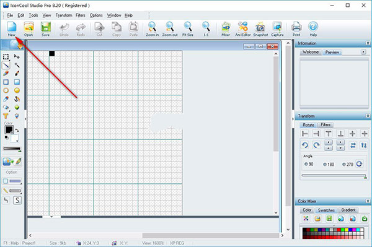The height and width of the screenshot is (247, 372).
Task: Open Help from the toolbar
Action: pyautogui.click(x=313, y=28)
